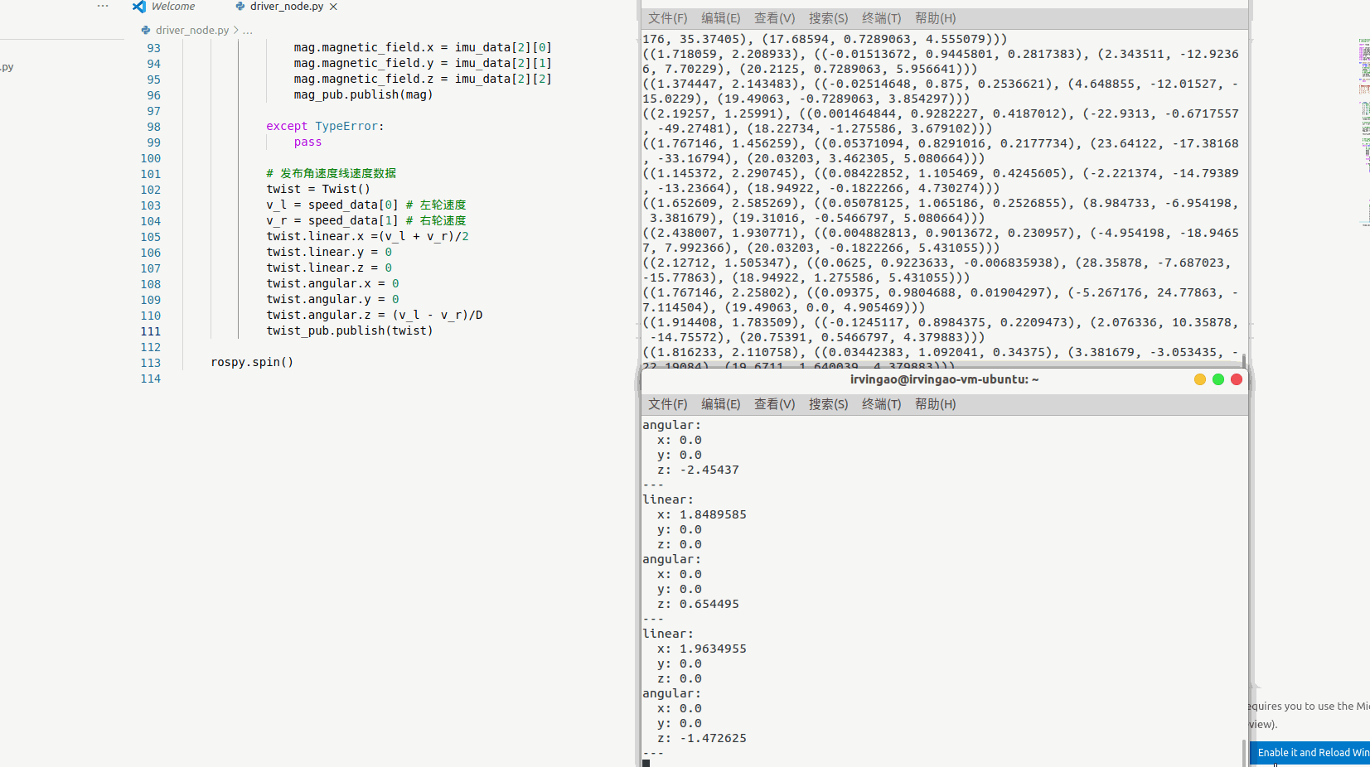Click line number 93 in the gutter
Screen dimensions: 1370x767
(x=153, y=48)
